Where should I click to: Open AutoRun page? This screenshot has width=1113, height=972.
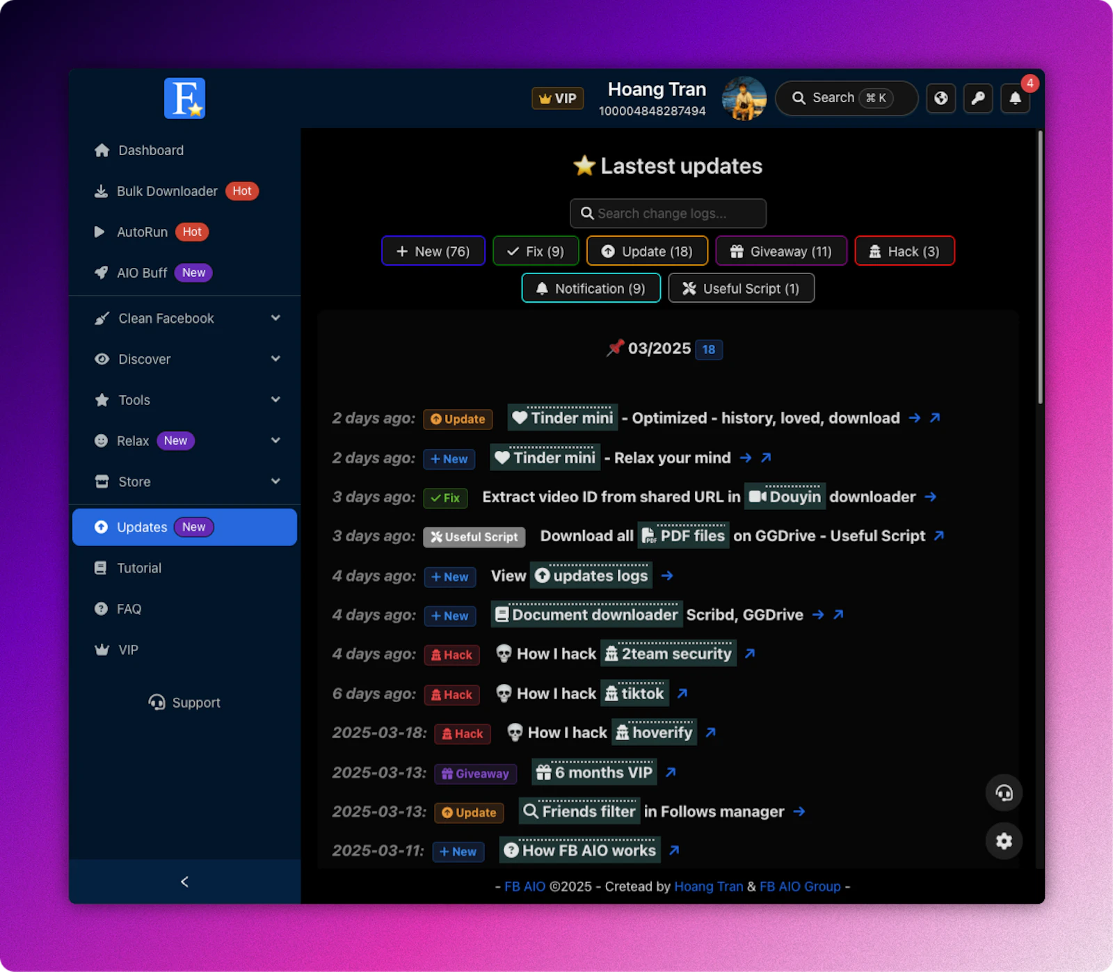click(184, 232)
